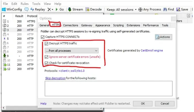This screenshot has width=194, height=112.
Task: Open the Remove (X) dropdown arrow
Action: point(52,10)
